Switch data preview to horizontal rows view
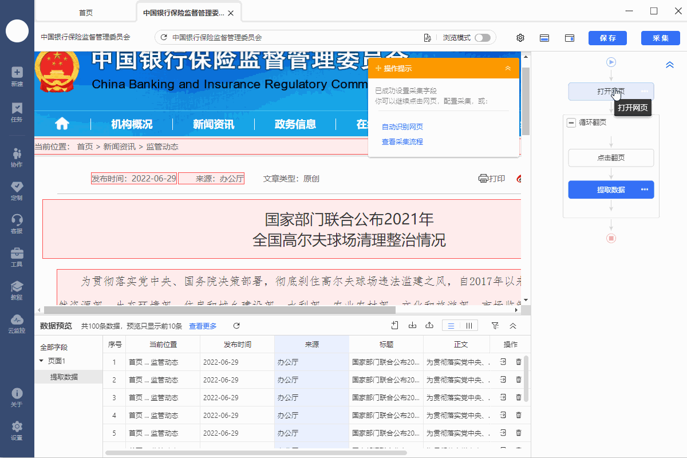 451,326
